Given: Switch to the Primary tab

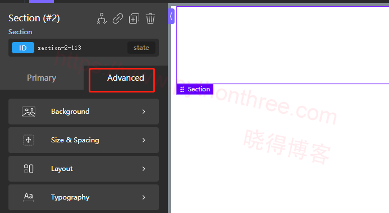Looking at the screenshot, I should 42,78.
